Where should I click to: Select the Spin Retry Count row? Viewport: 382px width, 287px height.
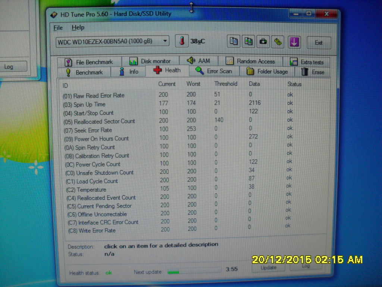[x=178, y=146]
